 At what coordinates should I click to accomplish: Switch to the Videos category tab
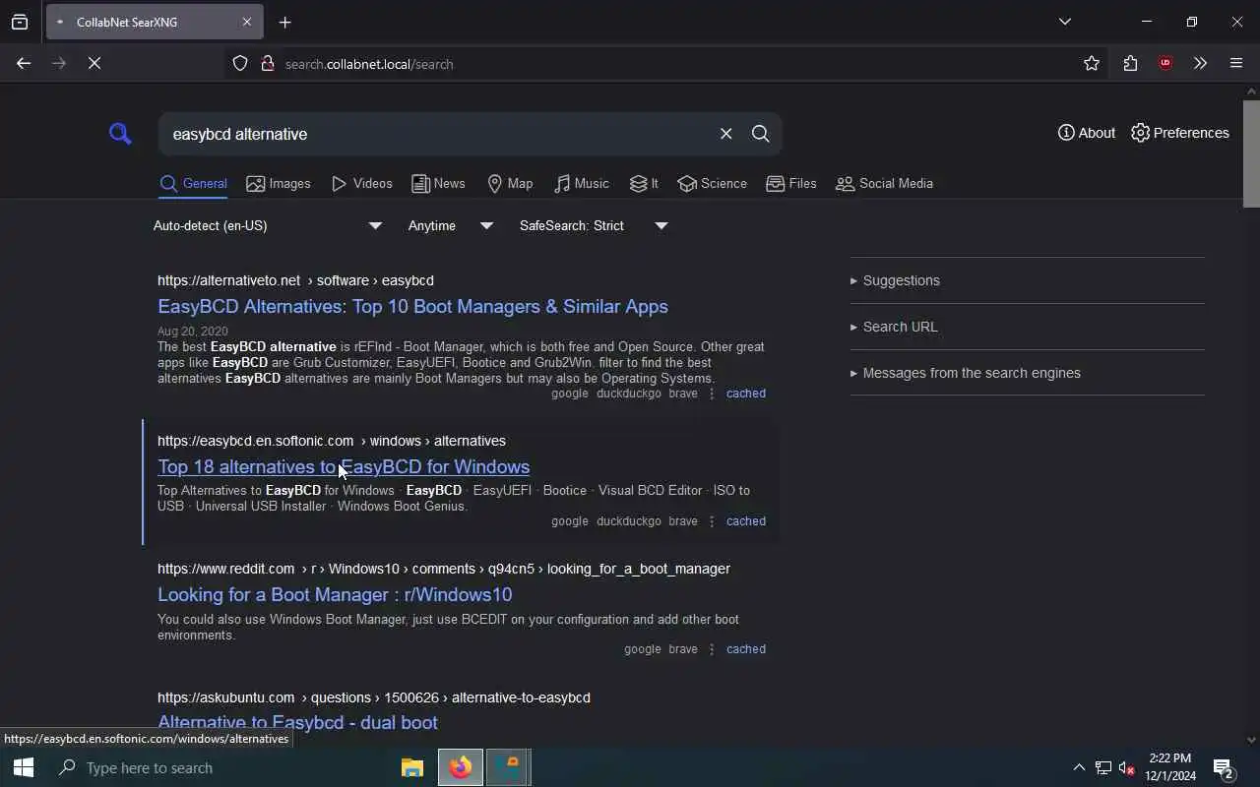point(361,184)
